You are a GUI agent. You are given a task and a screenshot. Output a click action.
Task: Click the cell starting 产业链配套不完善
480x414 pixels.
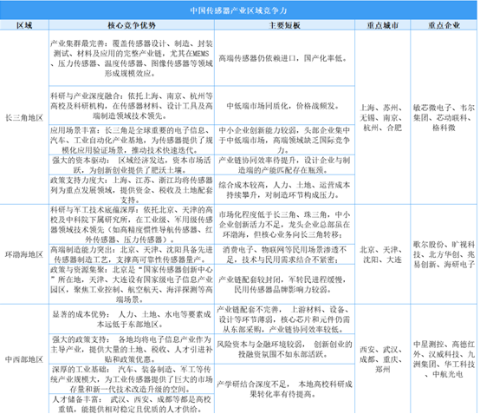285,319
